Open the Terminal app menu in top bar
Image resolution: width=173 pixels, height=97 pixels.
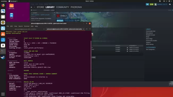click(13, 1)
